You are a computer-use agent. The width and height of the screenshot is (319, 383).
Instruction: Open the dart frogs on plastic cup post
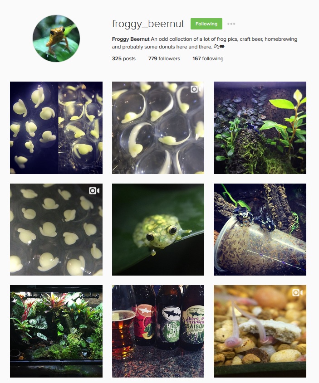(260, 230)
